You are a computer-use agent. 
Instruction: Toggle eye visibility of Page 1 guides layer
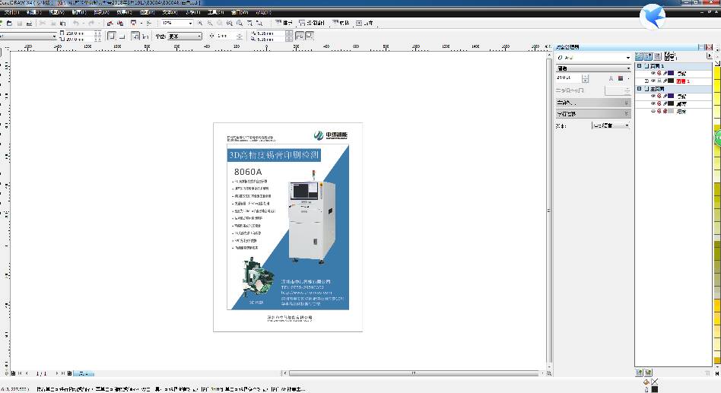pos(653,73)
